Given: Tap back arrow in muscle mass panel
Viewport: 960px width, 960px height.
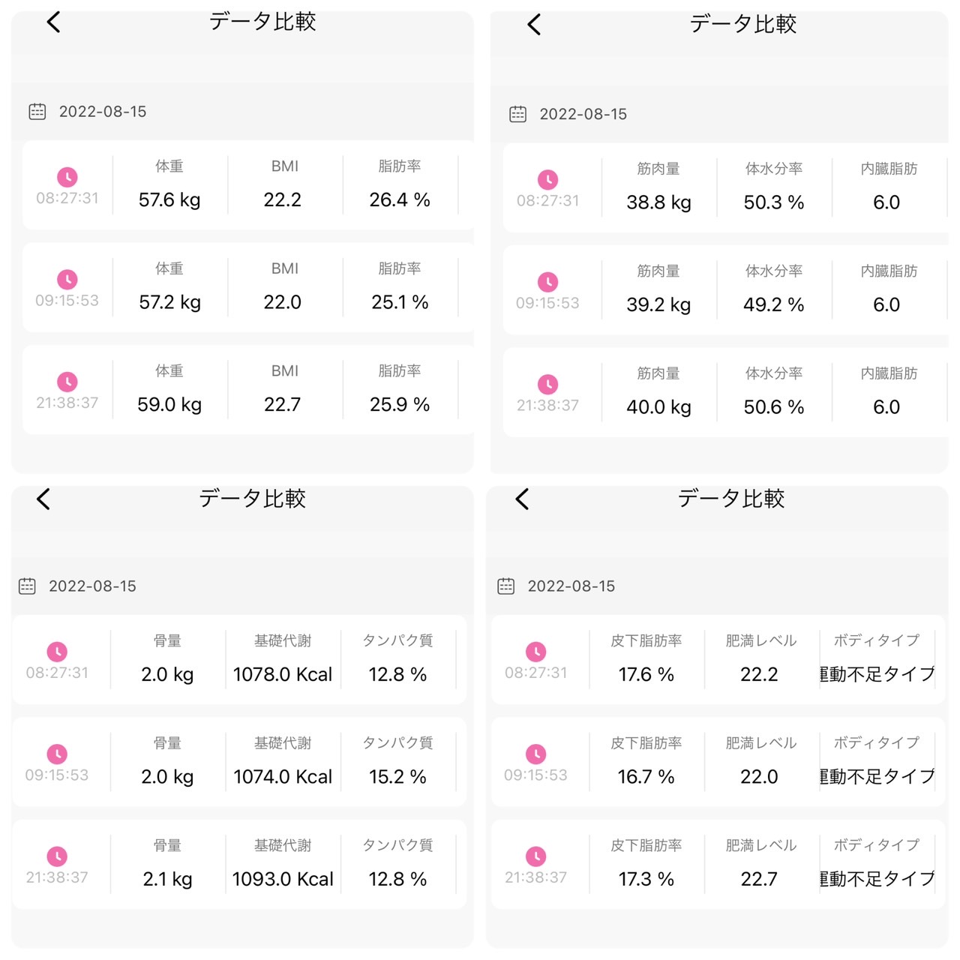Looking at the screenshot, I should (534, 25).
